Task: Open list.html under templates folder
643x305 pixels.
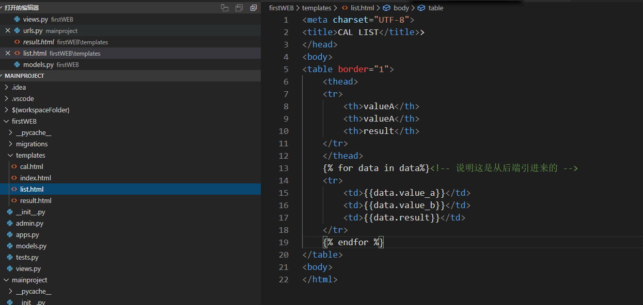Action: [x=130, y=189]
